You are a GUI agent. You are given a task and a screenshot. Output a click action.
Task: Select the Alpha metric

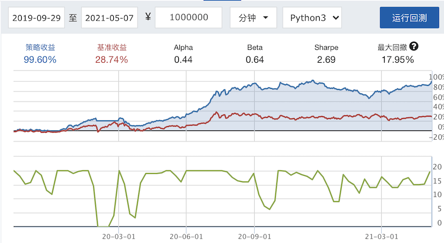point(183,48)
